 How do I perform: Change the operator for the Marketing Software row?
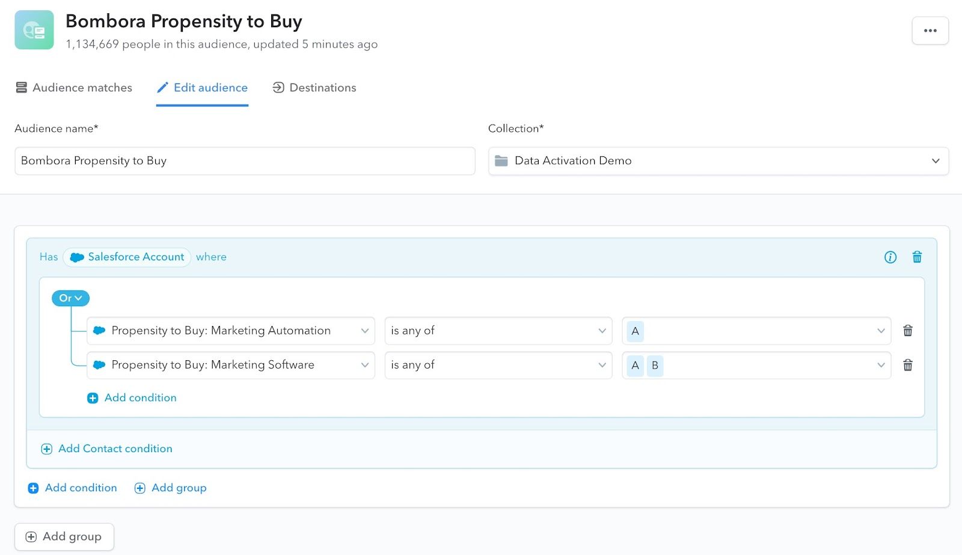point(498,365)
